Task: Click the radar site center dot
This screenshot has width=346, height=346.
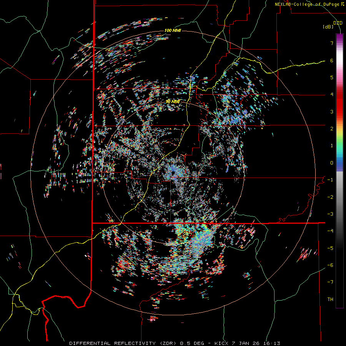Action: coord(173,172)
